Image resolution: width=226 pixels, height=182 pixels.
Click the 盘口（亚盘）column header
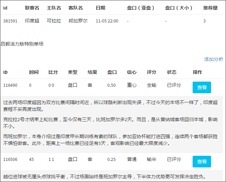coord(141,8)
